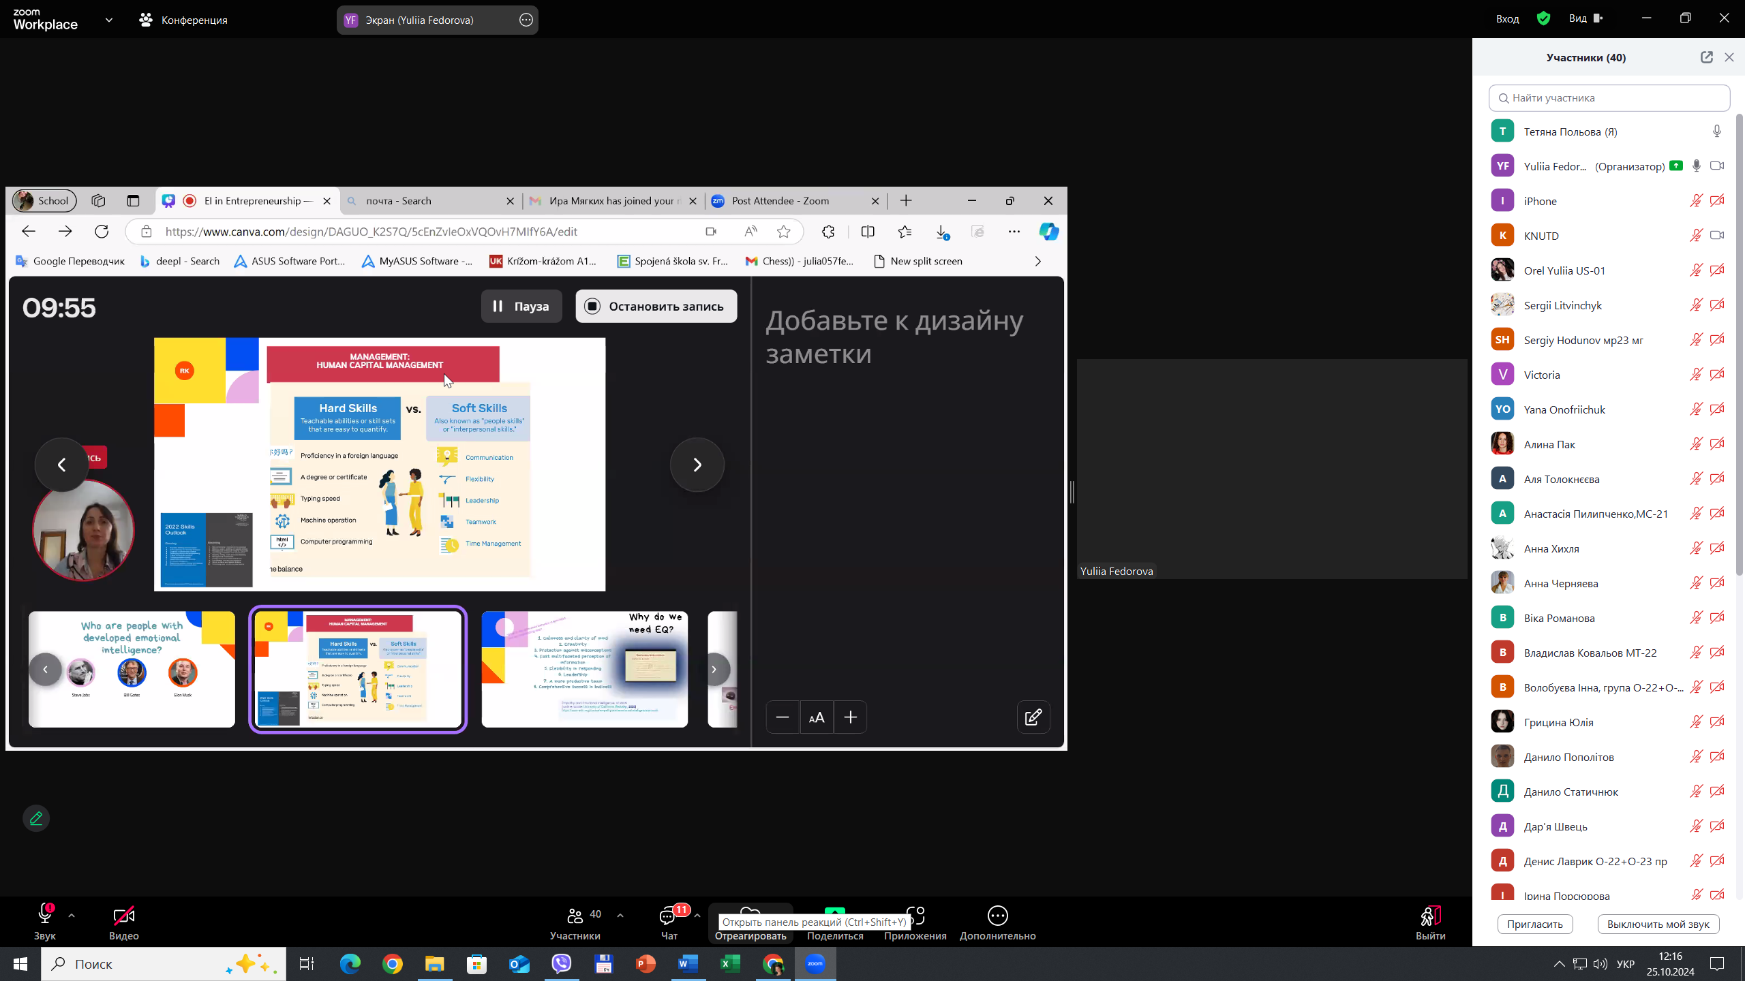Click the Найти участника search field

click(x=1609, y=98)
